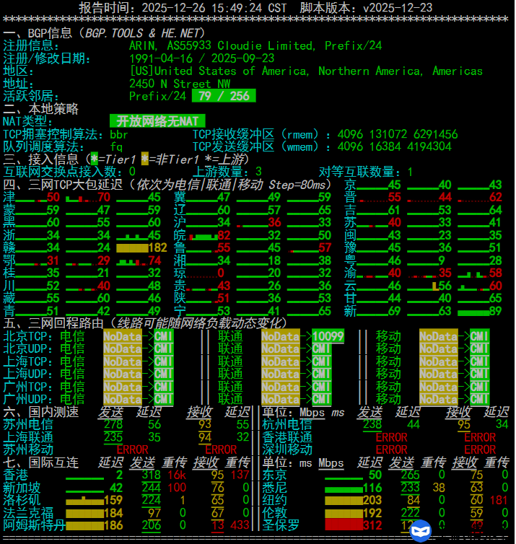Image resolution: width=516 pixels, height=544 pixels.
Task: Click the 互联网交换点接入数 label
Action: pyautogui.click(x=63, y=172)
